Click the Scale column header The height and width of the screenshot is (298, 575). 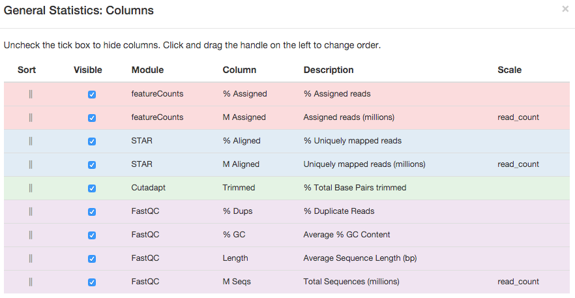509,70
